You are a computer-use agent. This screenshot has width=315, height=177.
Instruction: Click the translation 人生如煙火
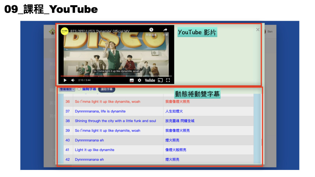coord(174,111)
